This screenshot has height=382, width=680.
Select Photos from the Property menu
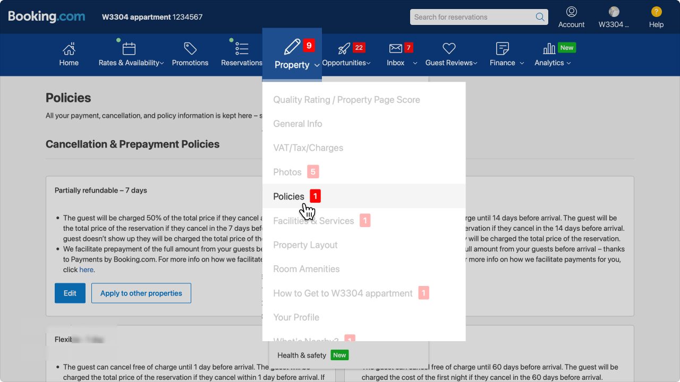pos(287,172)
